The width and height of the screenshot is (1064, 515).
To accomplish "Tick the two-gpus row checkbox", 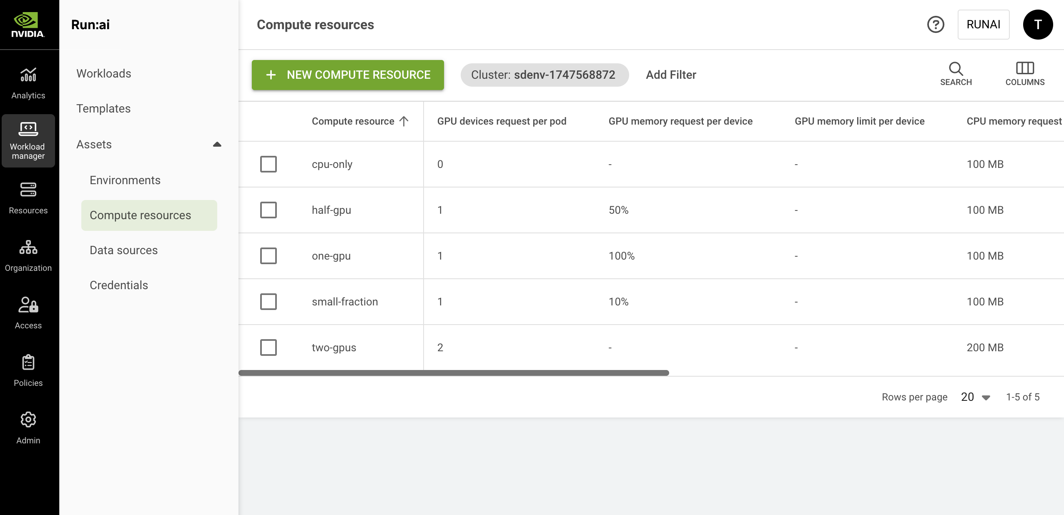I will 269,347.
